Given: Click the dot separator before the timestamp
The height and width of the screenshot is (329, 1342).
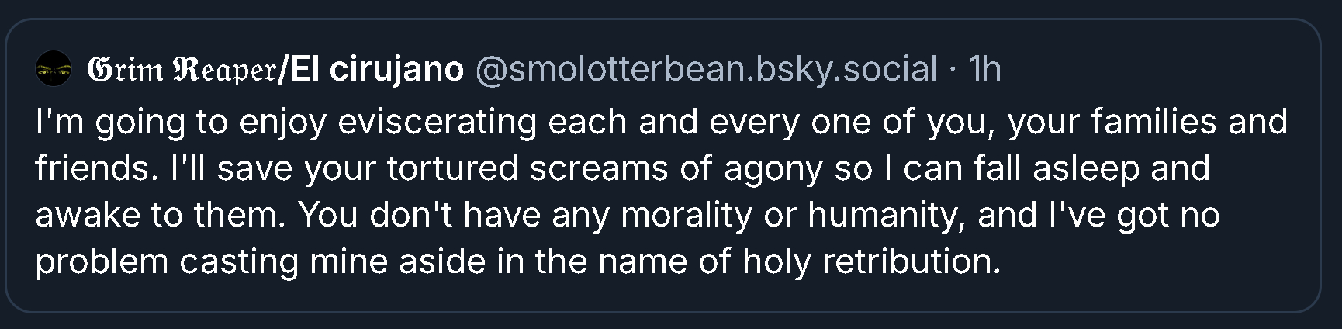Looking at the screenshot, I should click(x=953, y=70).
